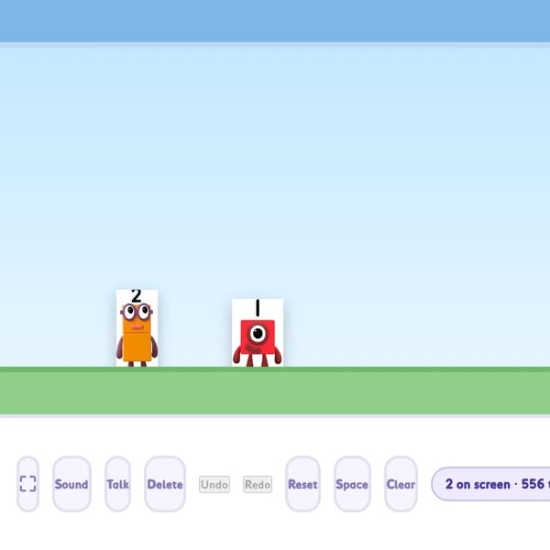
Task: Click the Space button
Action: coord(352,484)
